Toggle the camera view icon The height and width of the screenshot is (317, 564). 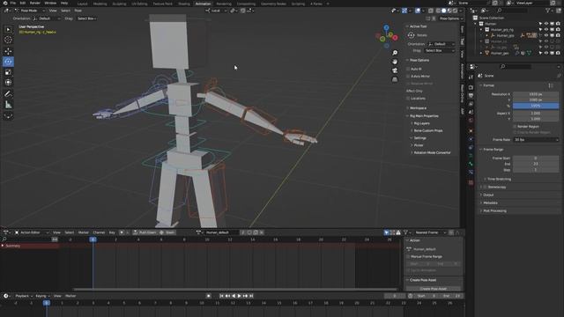tap(395, 70)
